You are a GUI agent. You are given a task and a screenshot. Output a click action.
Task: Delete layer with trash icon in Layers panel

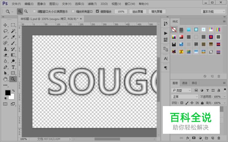click(x=219, y=138)
